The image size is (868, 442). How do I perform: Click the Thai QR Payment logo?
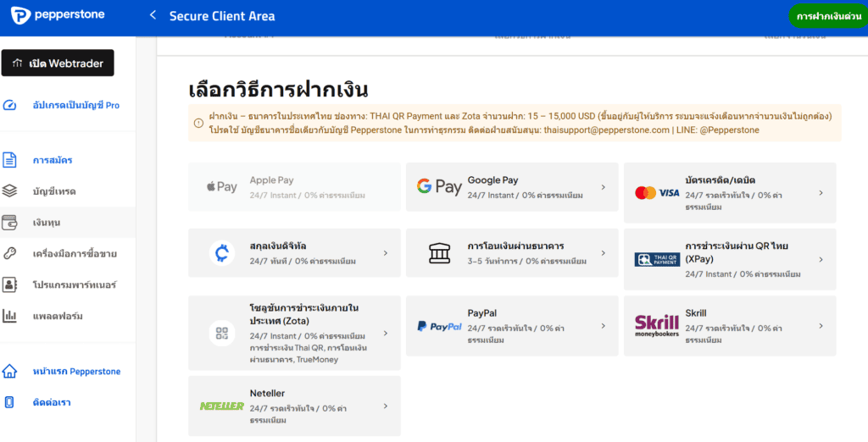(657, 259)
